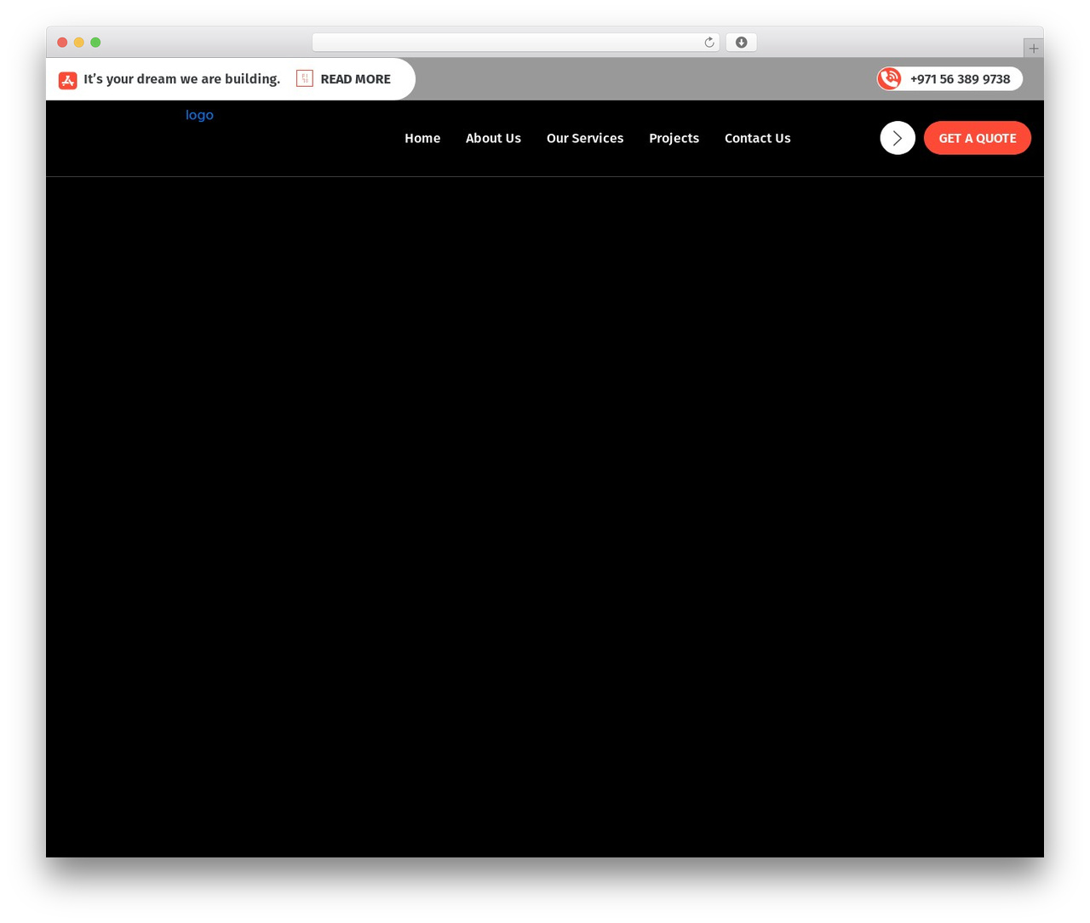
Task: Click the blue logo link
Action: 199,115
